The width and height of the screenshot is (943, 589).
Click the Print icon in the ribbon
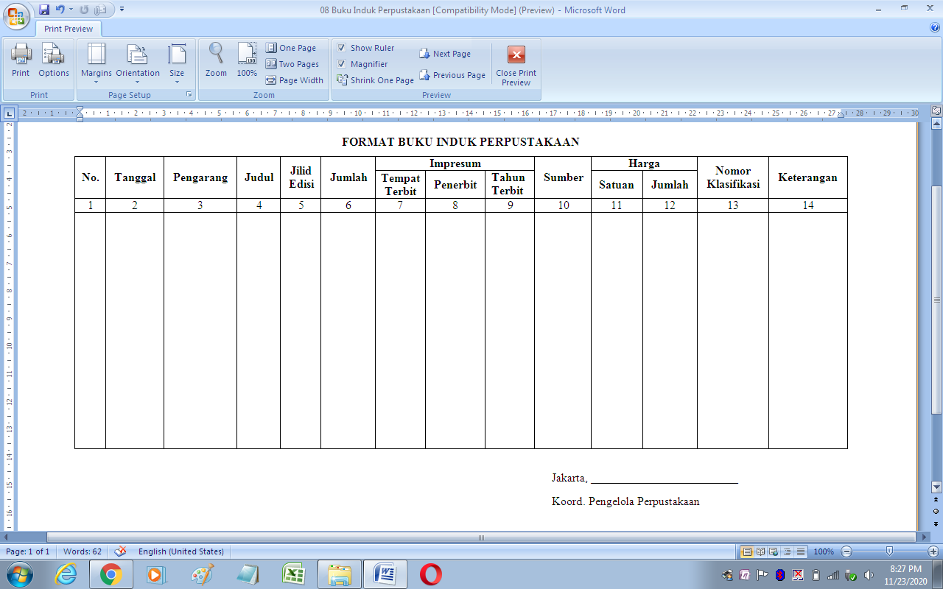21,60
